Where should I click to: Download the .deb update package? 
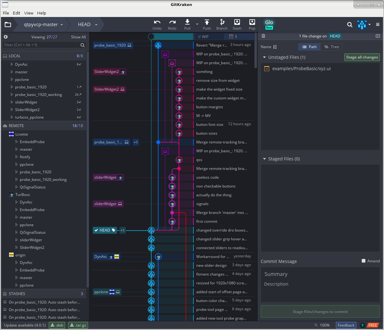point(57,325)
